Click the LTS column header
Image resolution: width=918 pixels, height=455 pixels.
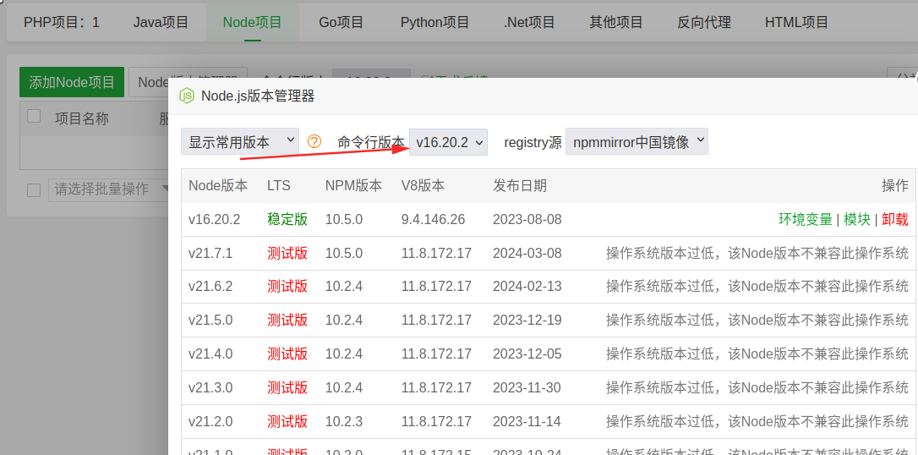tap(279, 185)
